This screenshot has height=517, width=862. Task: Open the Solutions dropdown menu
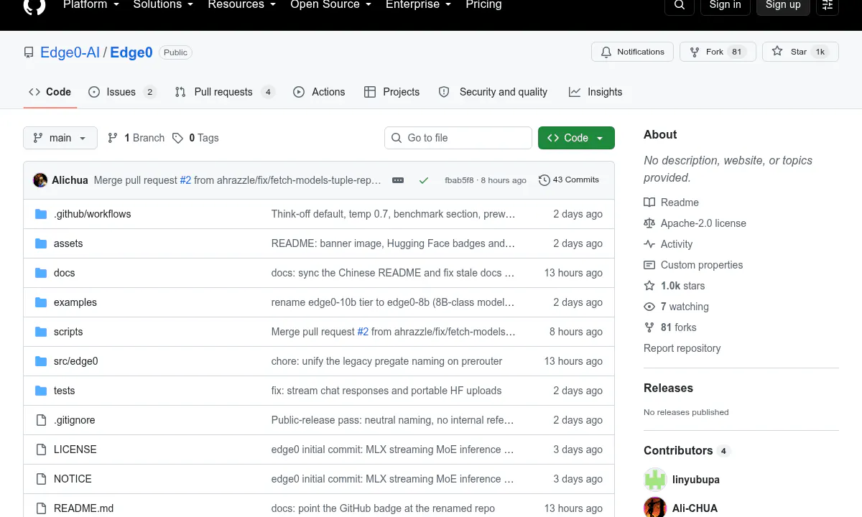coord(163,5)
